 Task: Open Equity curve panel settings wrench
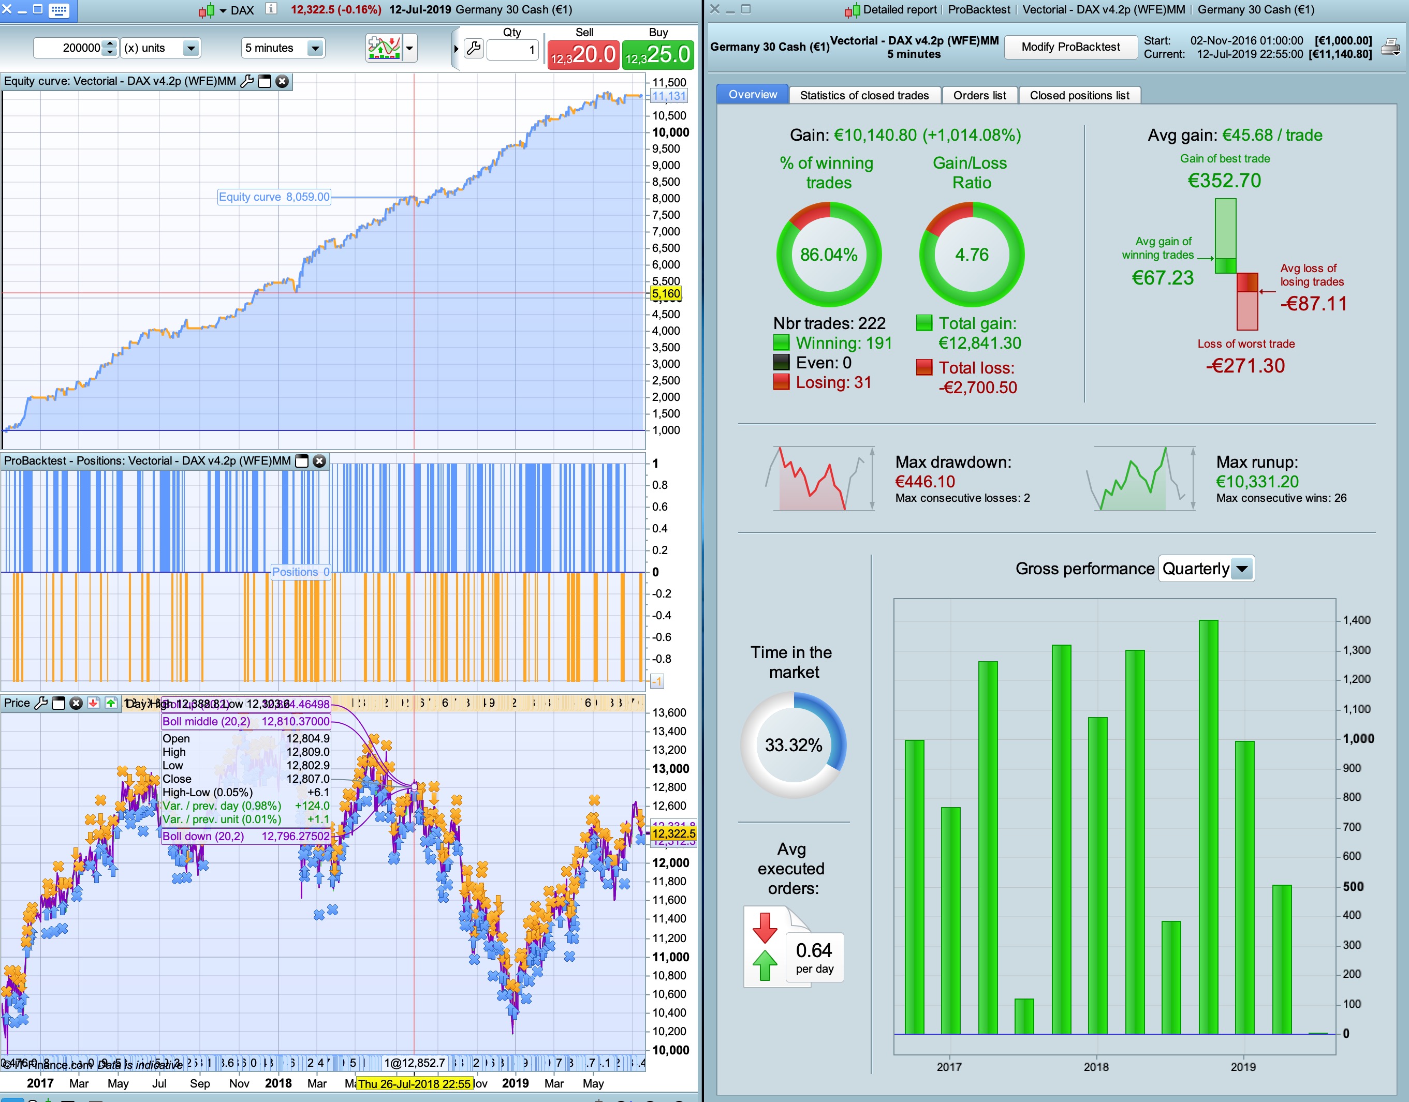point(246,81)
